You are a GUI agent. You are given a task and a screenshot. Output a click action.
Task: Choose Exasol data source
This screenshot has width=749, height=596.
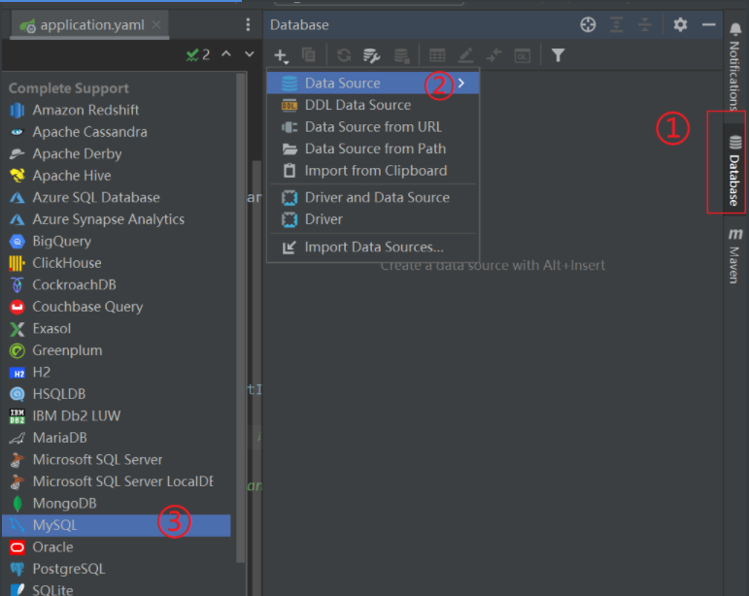tap(117, 328)
